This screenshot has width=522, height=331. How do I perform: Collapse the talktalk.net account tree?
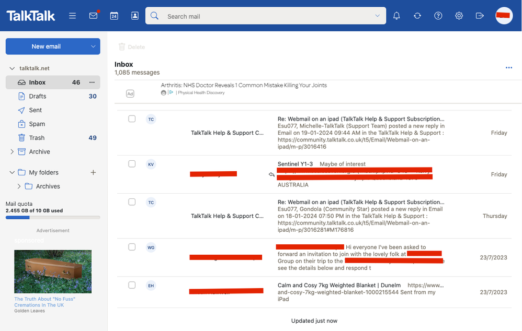12,68
